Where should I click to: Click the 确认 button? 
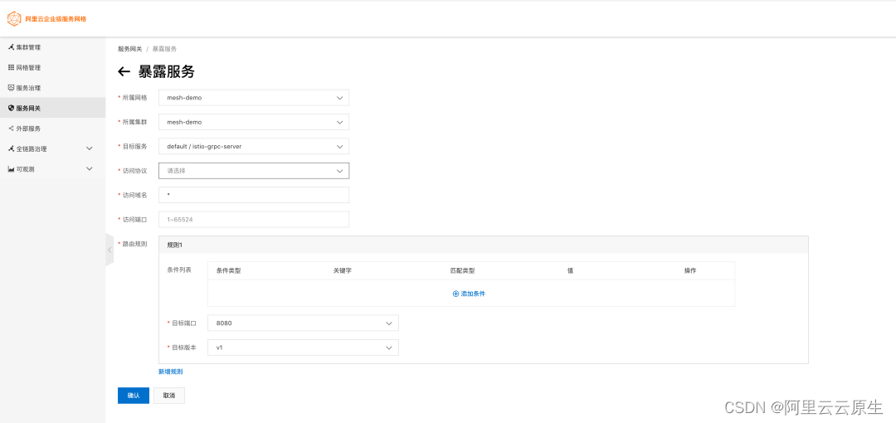(133, 396)
